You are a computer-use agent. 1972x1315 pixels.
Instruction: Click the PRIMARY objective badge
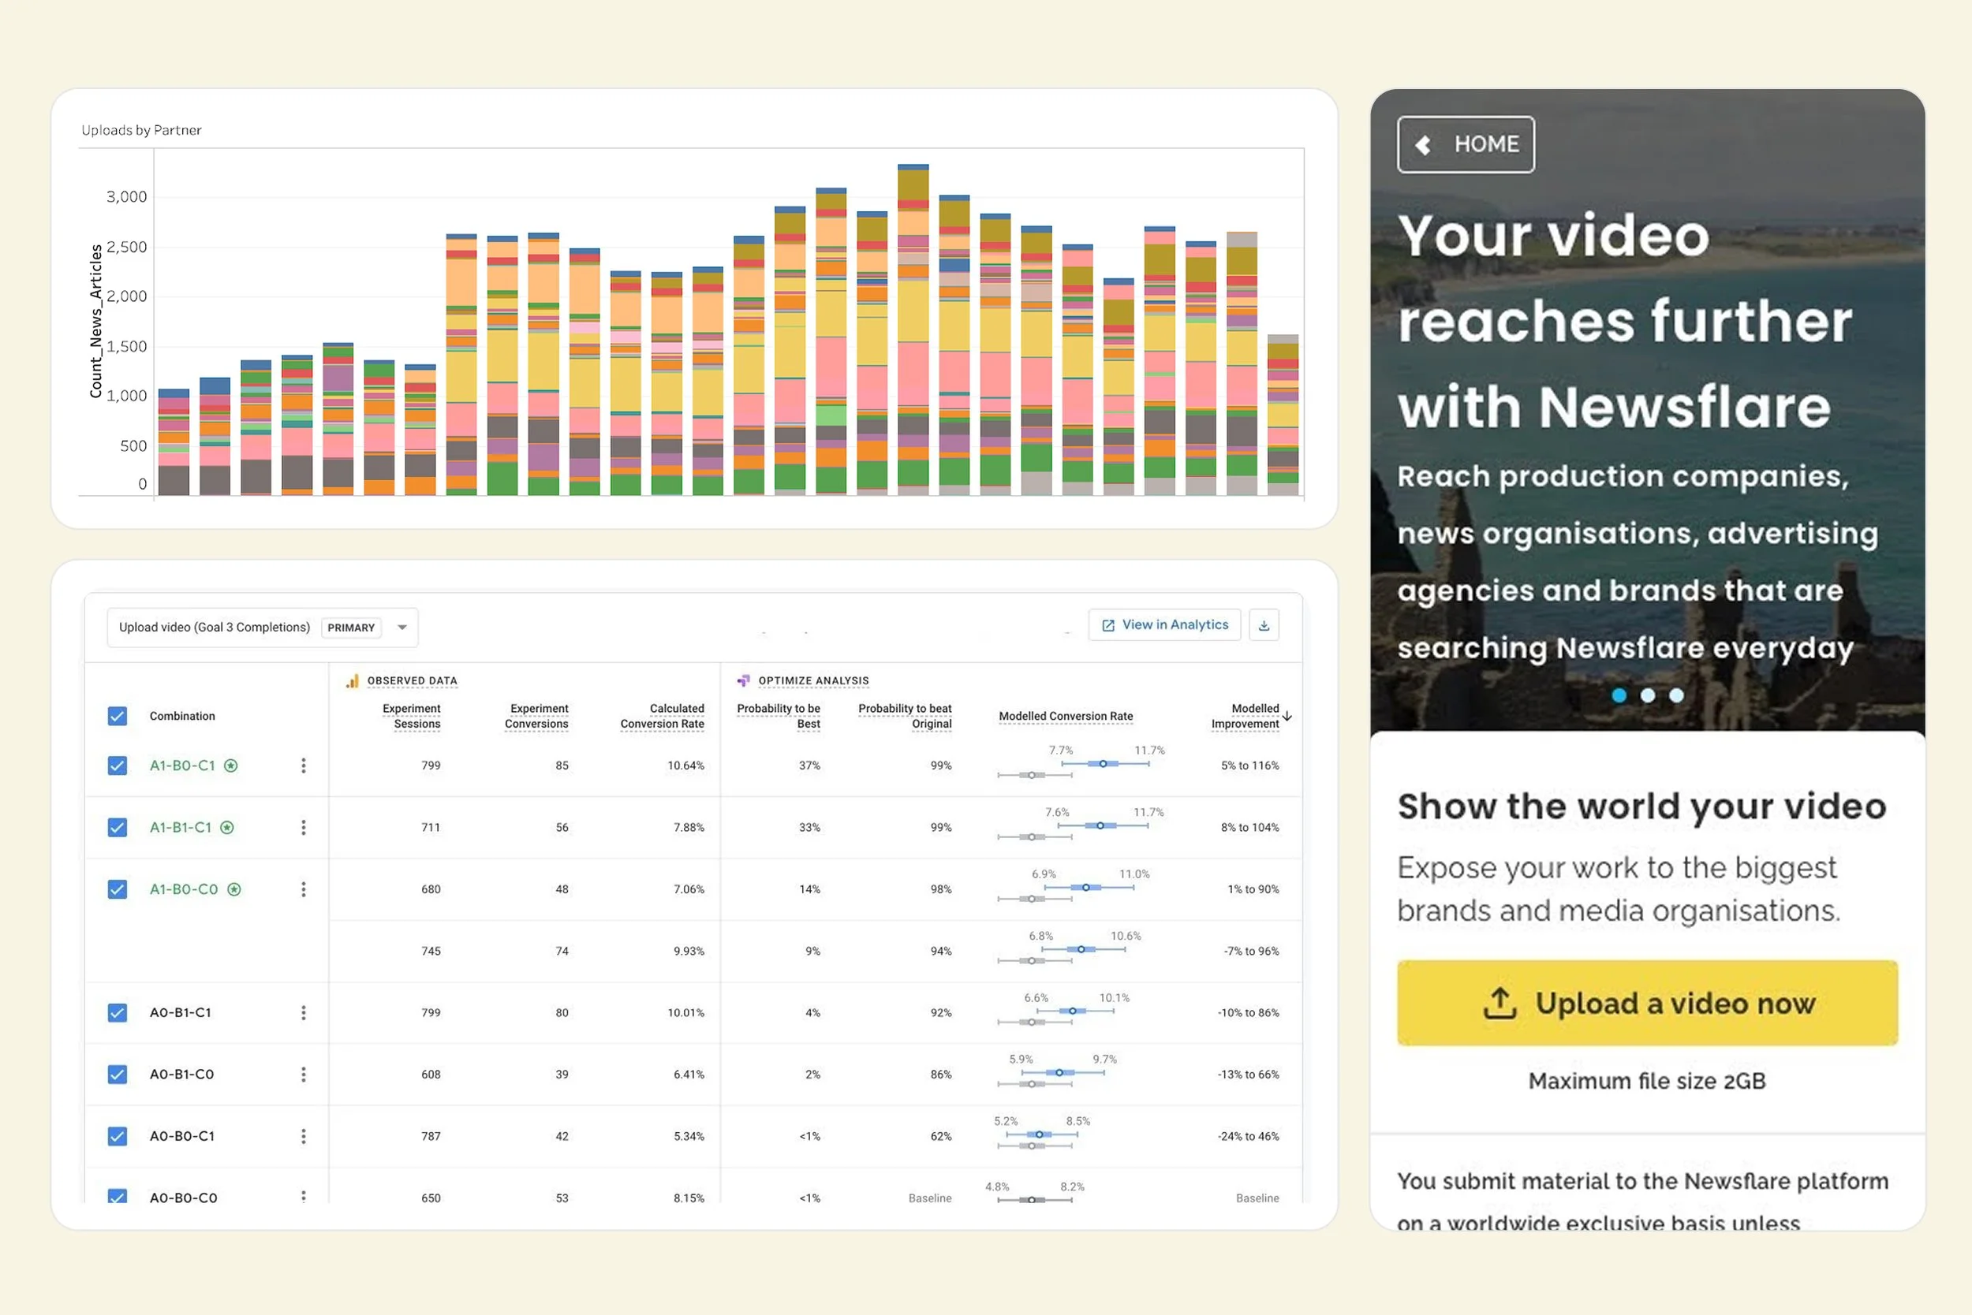point(351,628)
